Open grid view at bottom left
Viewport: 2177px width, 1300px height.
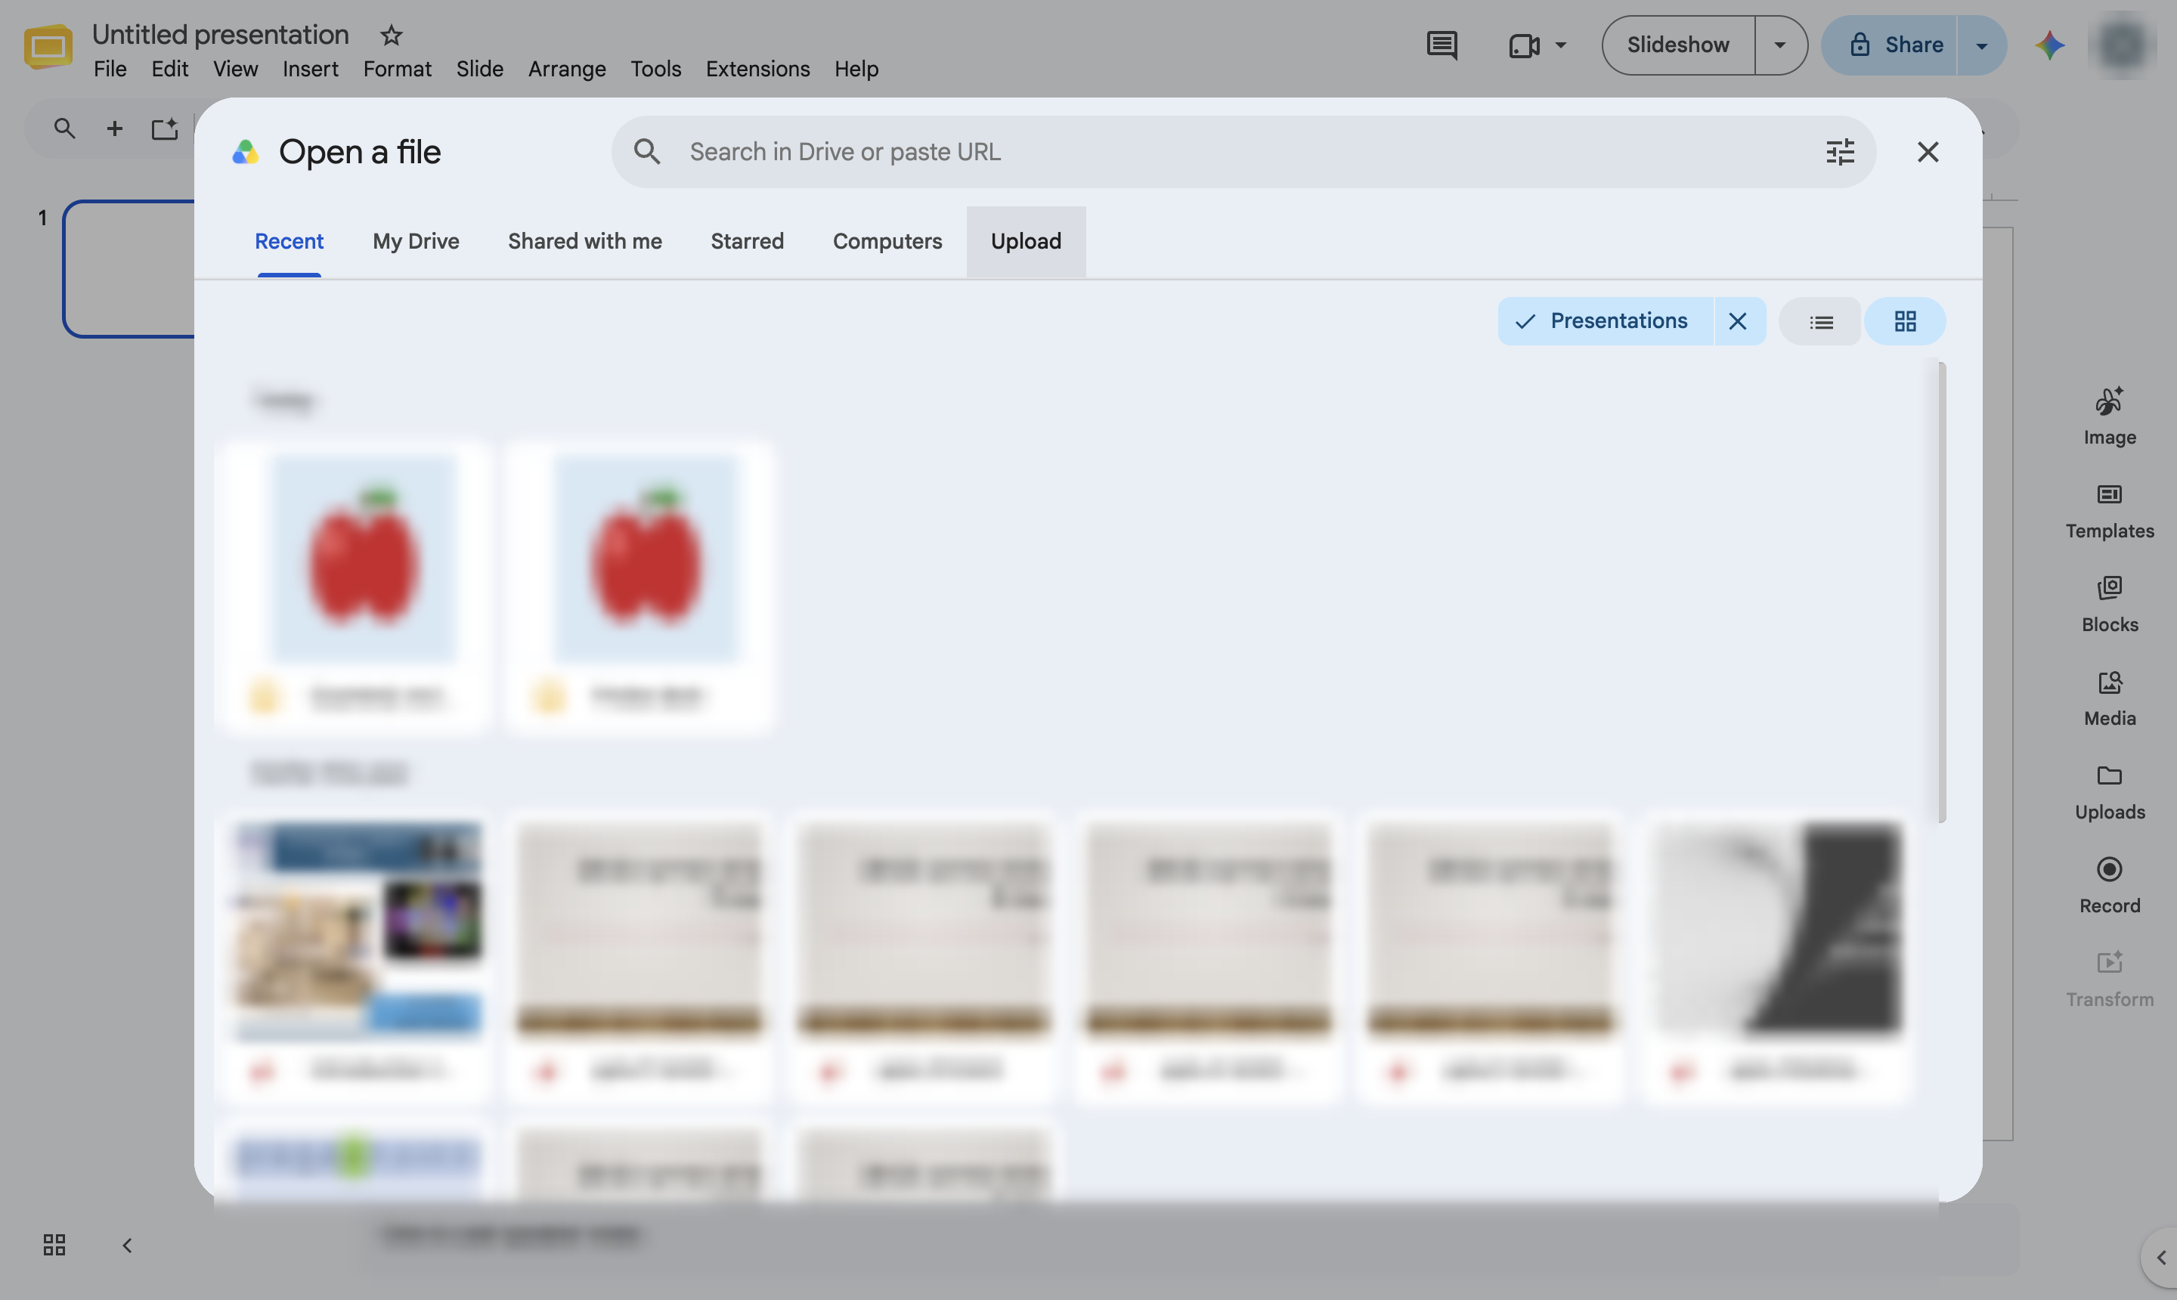(x=54, y=1245)
